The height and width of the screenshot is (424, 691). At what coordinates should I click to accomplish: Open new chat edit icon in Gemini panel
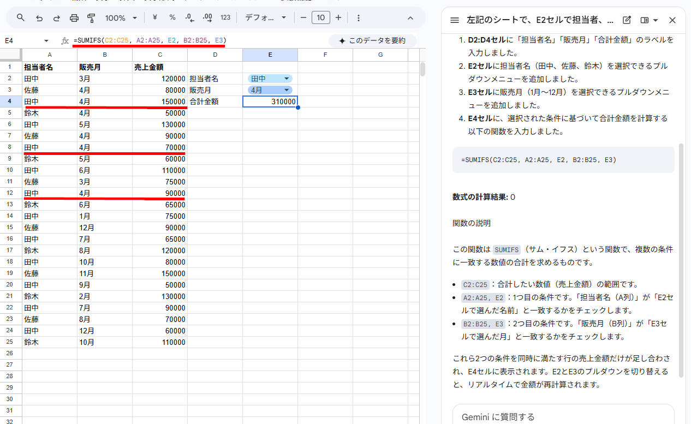tap(627, 20)
